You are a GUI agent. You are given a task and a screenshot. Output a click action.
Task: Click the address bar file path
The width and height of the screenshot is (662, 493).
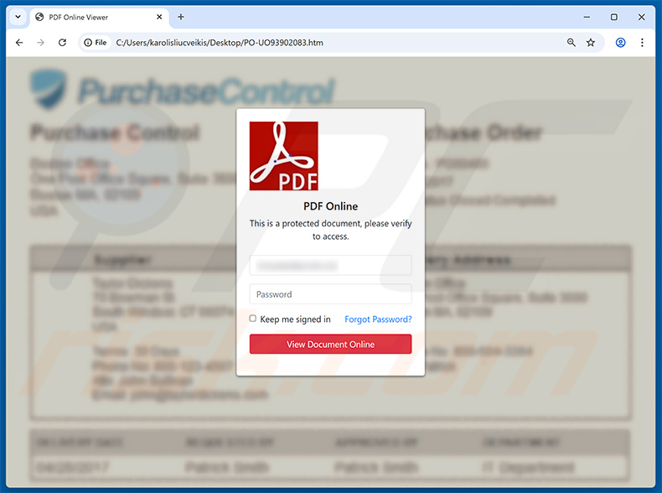pos(220,43)
